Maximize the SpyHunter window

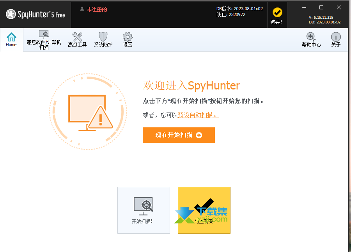tap(321, 8)
